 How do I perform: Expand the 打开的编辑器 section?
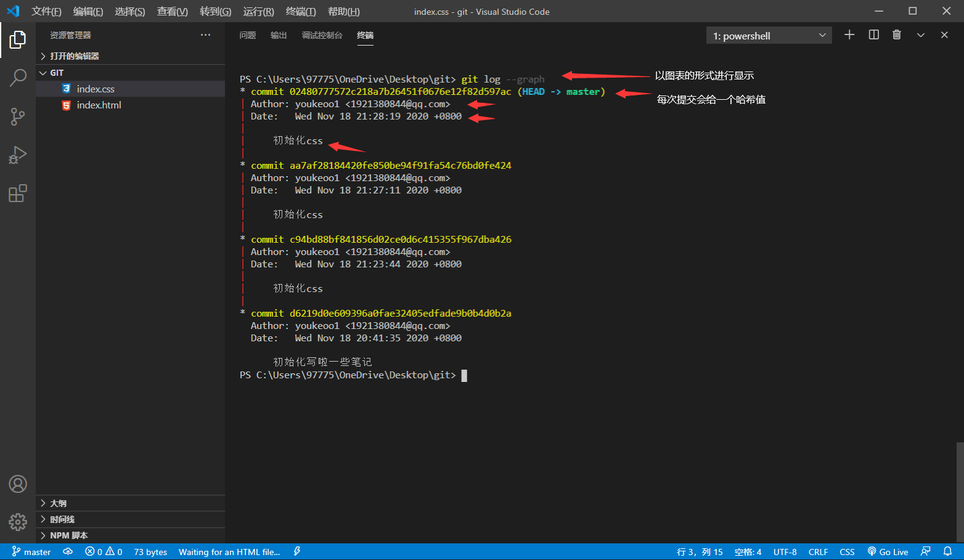(130, 56)
